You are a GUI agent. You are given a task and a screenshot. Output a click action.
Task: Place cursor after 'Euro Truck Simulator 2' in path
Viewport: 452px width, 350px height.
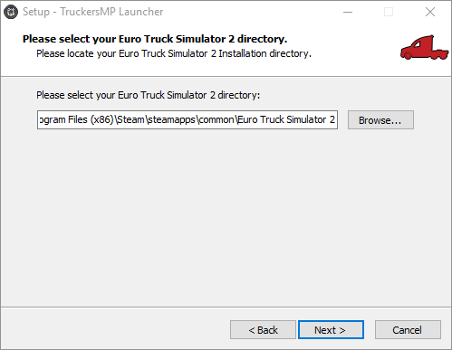[x=335, y=119]
